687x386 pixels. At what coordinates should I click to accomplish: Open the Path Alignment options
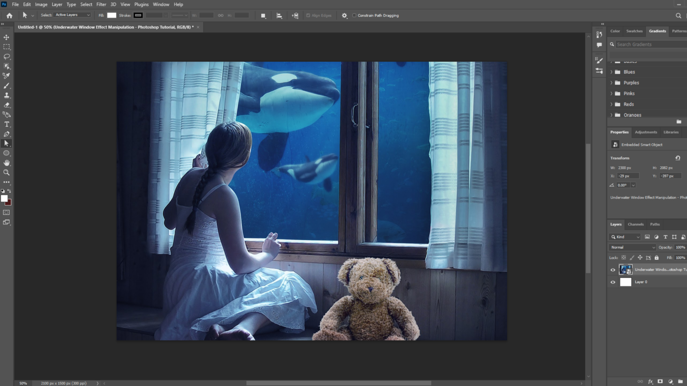279,15
